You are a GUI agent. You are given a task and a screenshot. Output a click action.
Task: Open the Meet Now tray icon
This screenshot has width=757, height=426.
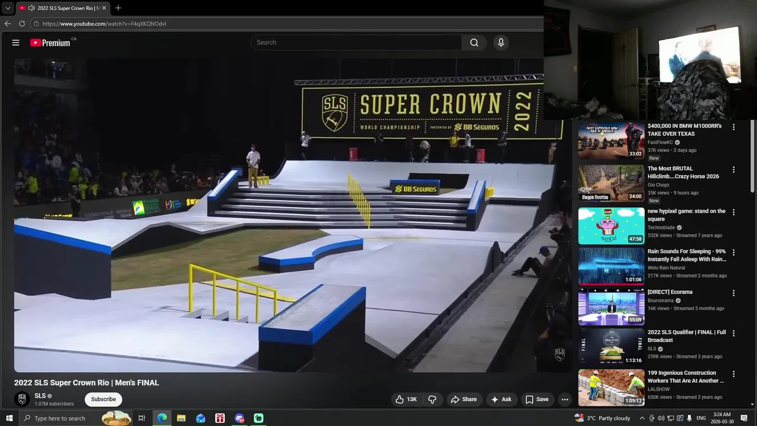click(652, 418)
